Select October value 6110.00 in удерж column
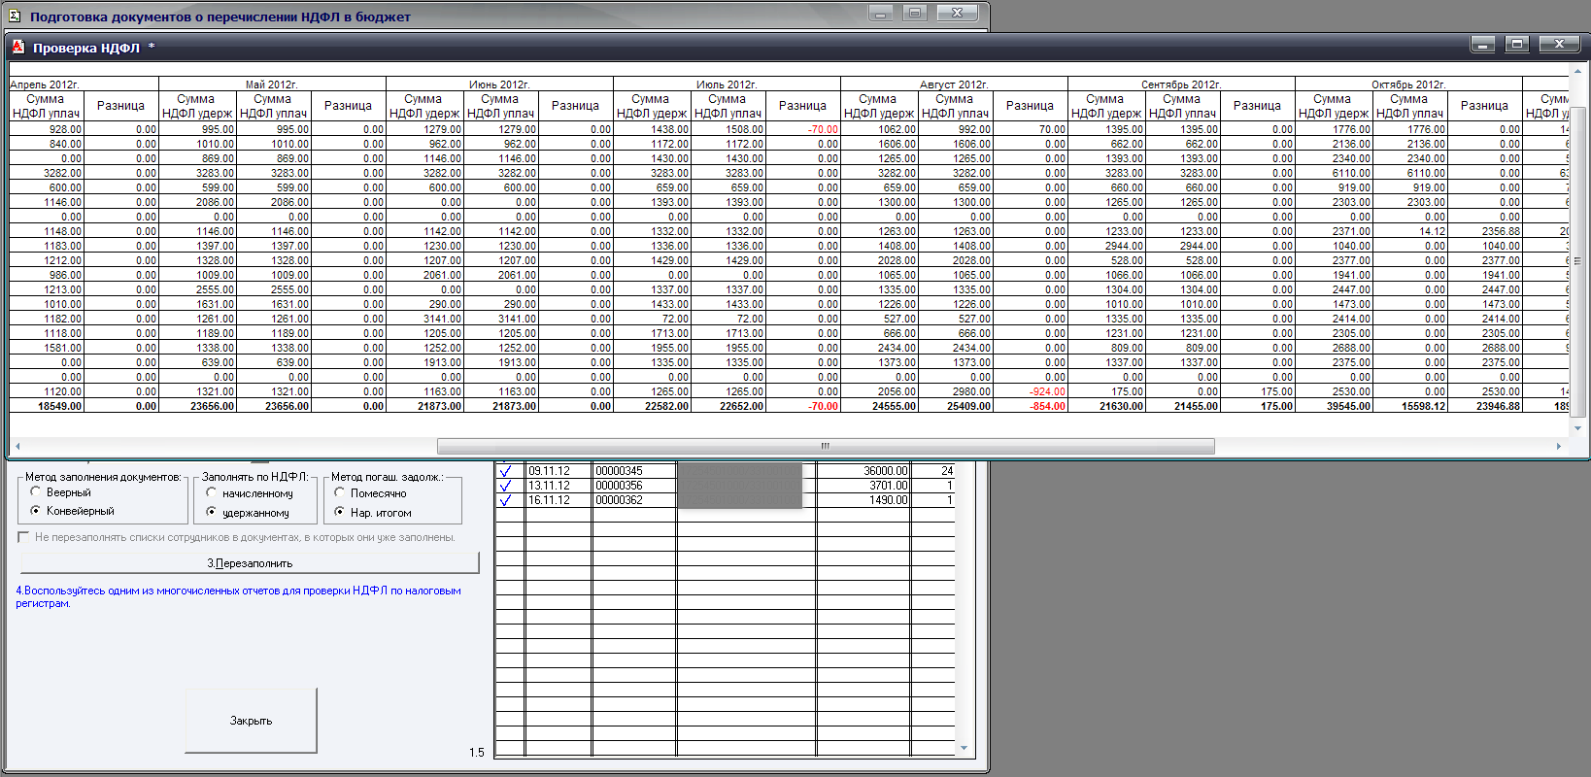1591x777 pixels. (x=1334, y=173)
